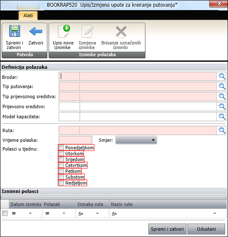The image size is (228, 237).
Task: Tick the Srijedom departure checkbox
Action: pyautogui.click(x=61, y=159)
